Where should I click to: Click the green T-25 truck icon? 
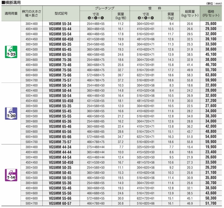coord(11,51)
